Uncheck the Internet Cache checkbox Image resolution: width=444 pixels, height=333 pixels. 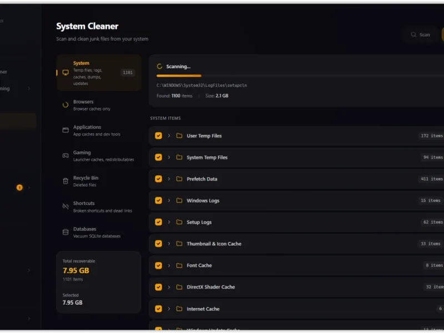click(x=159, y=309)
